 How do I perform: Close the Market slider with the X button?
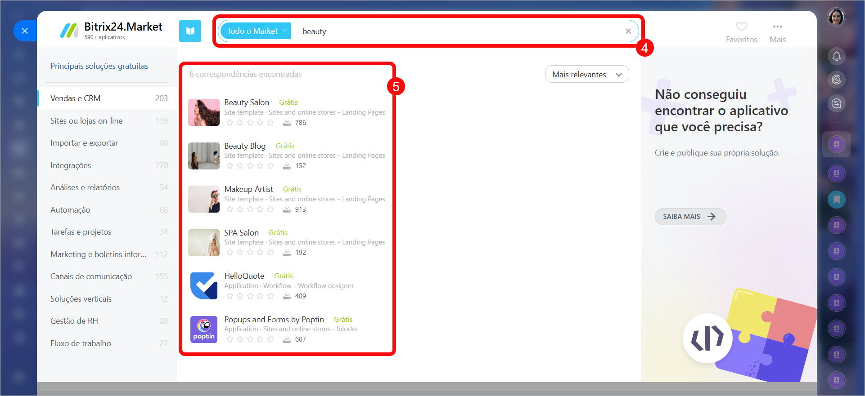click(x=25, y=31)
